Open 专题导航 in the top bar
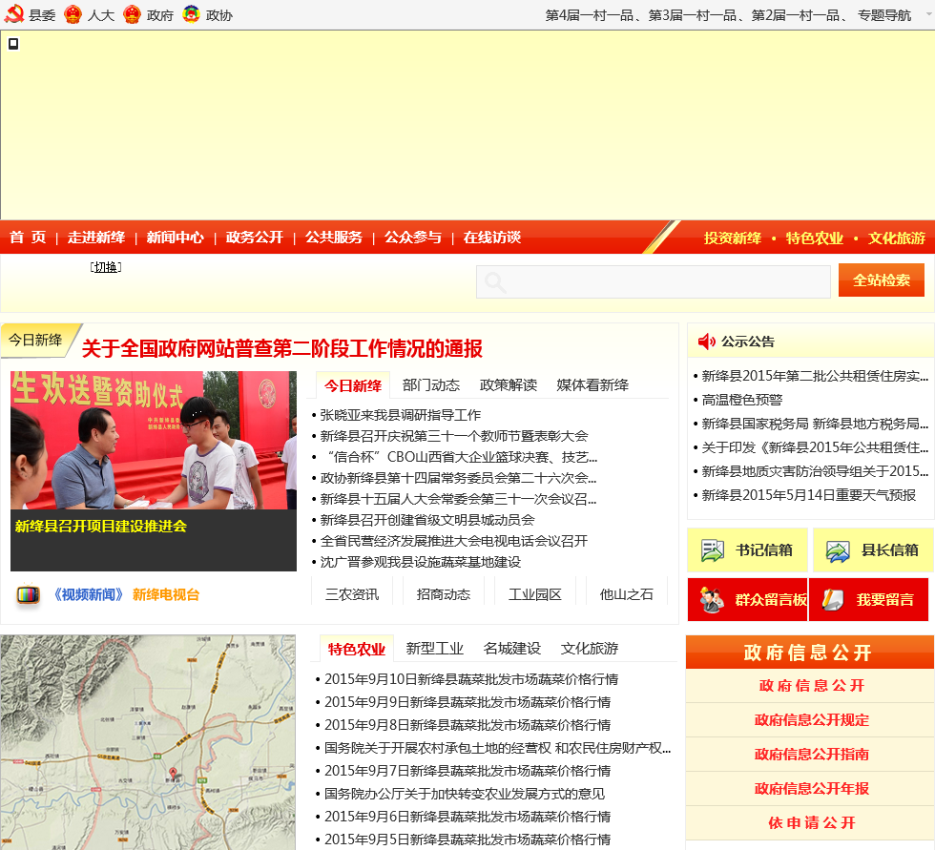The height and width of the screenshot is (850, 935). pos(884,15)
